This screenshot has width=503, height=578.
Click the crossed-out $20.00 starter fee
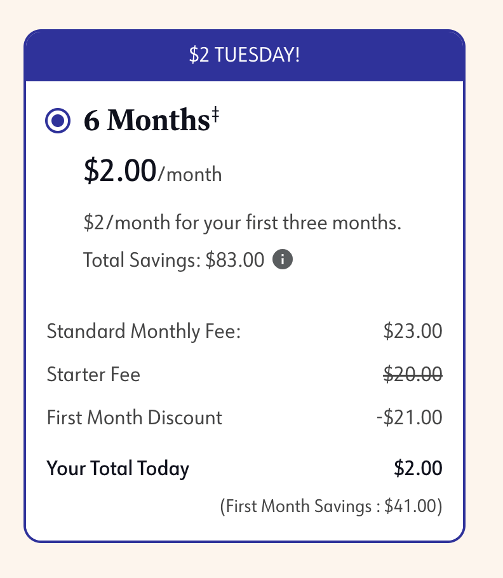[413, 375]
